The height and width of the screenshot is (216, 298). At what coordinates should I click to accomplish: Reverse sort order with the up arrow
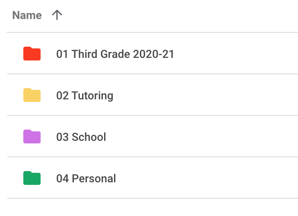click(57, 15)
